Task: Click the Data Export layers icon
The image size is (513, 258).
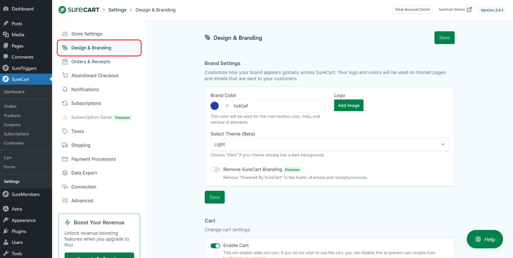Action: (x=65, y=173)
